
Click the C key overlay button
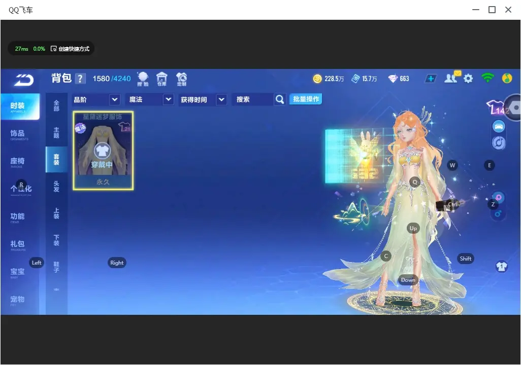386,256
